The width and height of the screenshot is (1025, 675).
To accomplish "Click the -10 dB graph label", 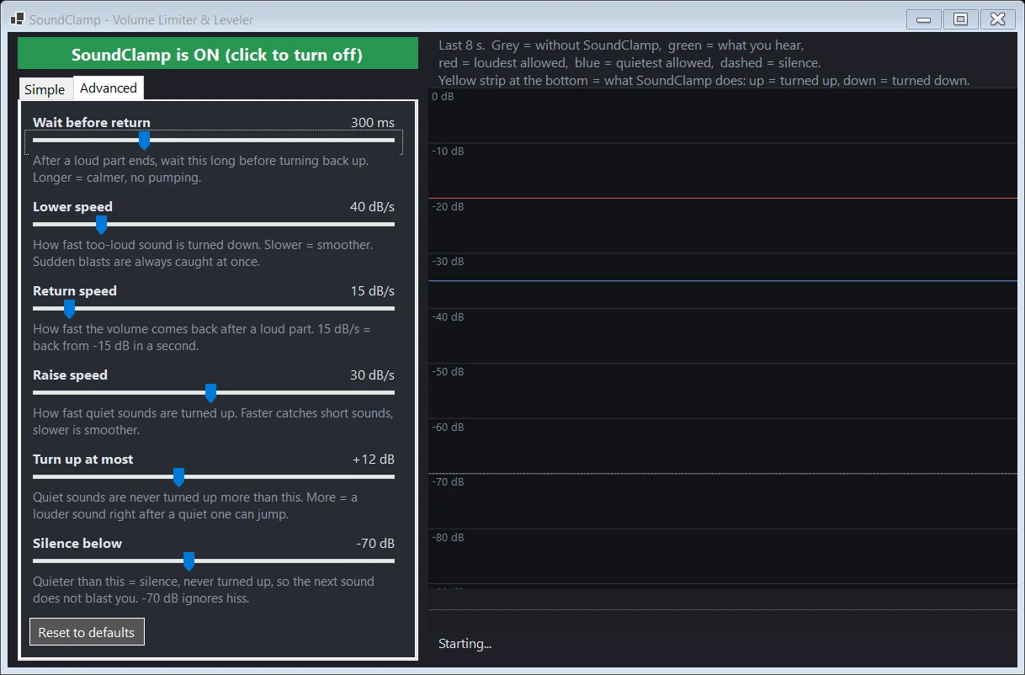I will tap(448, 151).
